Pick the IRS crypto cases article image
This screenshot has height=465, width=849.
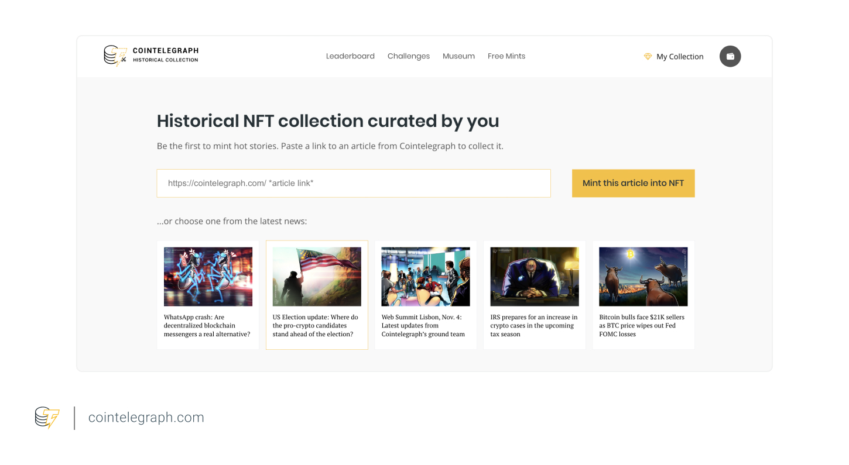pos(535,277)
